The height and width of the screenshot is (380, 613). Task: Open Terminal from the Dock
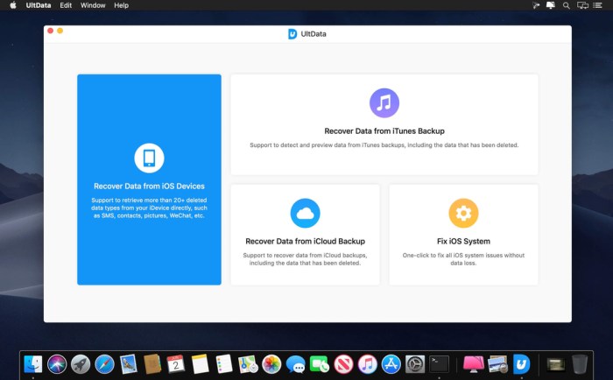pos(440,363)
